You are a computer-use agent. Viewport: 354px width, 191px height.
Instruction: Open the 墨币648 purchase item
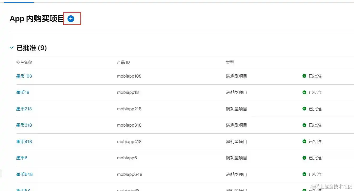pyautogui.click(x=24, y=174)
